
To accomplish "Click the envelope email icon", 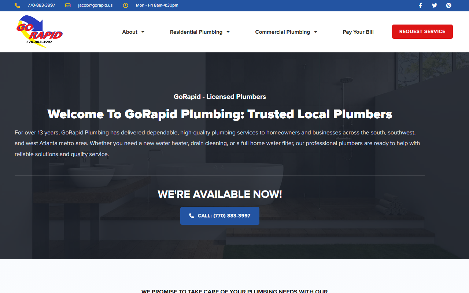I will [68, 5].
